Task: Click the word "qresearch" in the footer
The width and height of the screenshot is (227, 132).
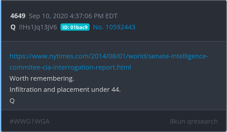Action: coord(202,122)
